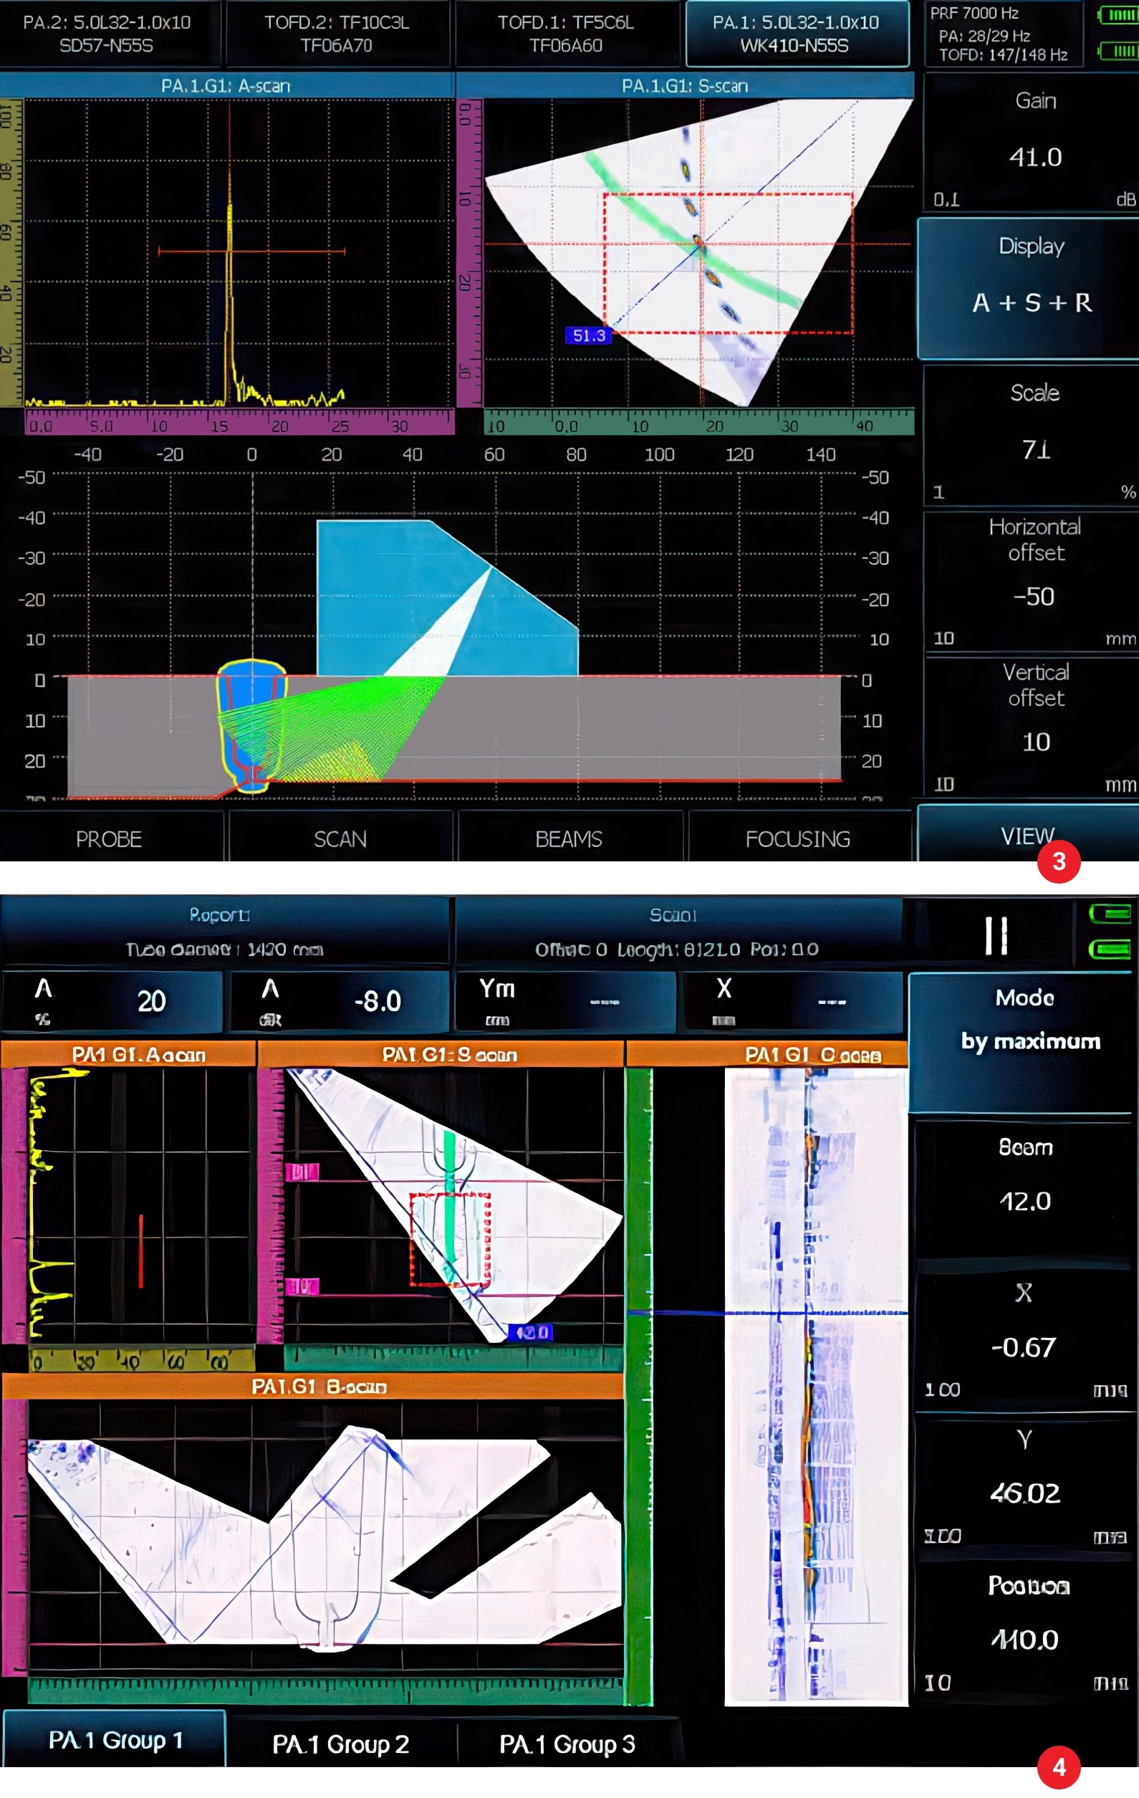Change the Display A + S + R setting
Image resolution: width=1139 pixels, height=1798 pixels.
point(1031,287)
